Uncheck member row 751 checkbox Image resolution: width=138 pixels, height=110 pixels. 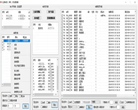(x=62, y=15)
